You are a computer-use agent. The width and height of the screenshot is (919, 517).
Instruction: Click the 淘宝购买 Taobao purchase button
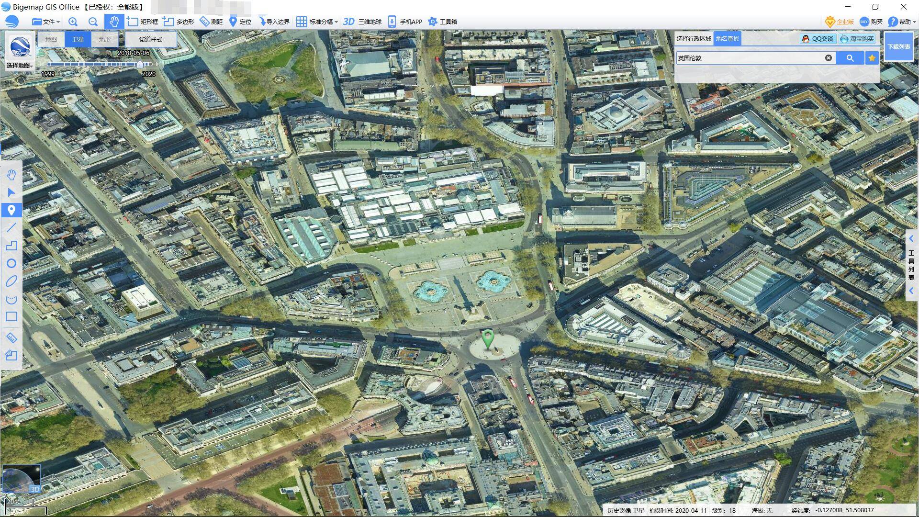pyautogui.click(x=857, y=39)
